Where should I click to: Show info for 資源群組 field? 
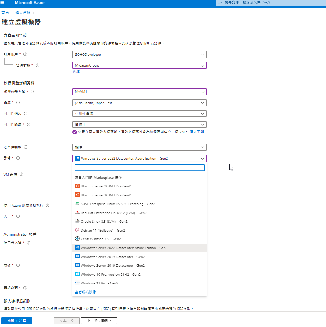(x=38, y=65)
